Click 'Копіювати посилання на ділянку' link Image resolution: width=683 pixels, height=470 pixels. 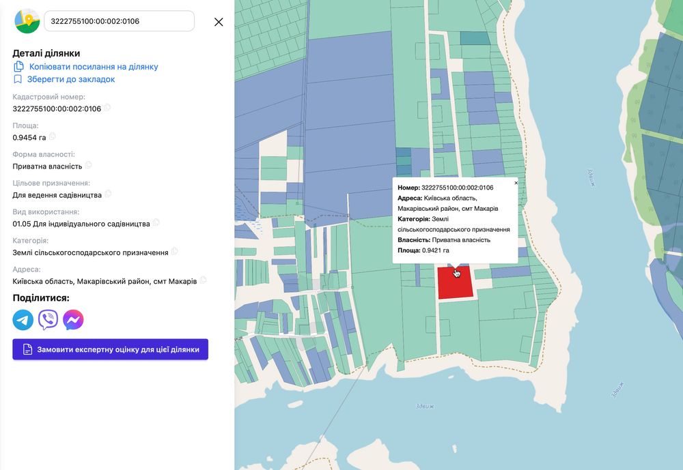(x=93, y=67)
